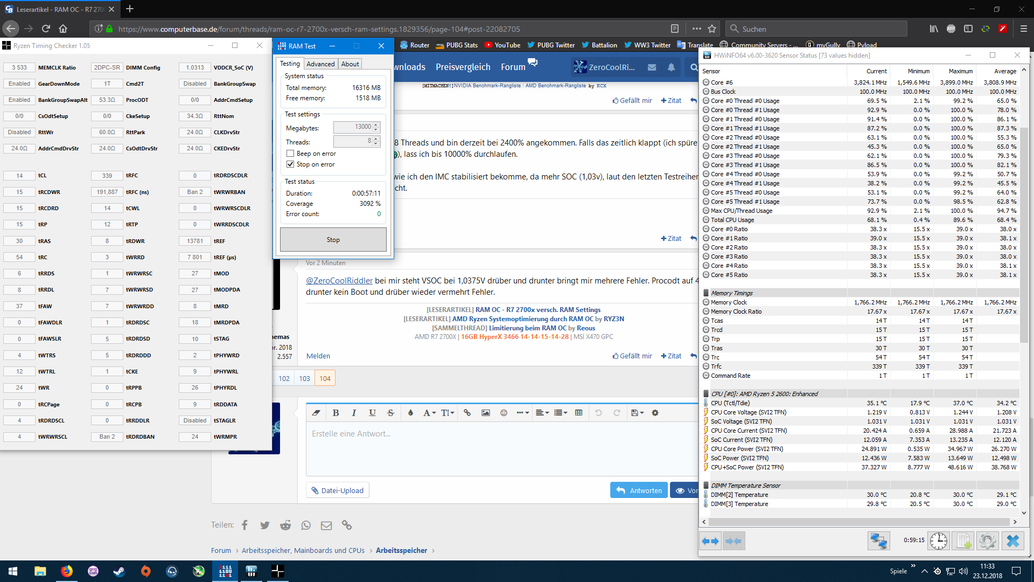Click Stop to end the RAM test
This screenshot has width=1034, height=582.
tap(333, 239)
